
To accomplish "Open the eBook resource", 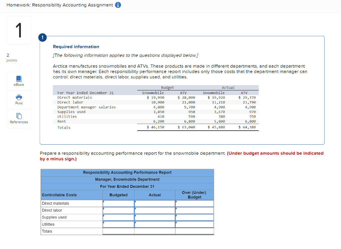I will click(19, 78).
